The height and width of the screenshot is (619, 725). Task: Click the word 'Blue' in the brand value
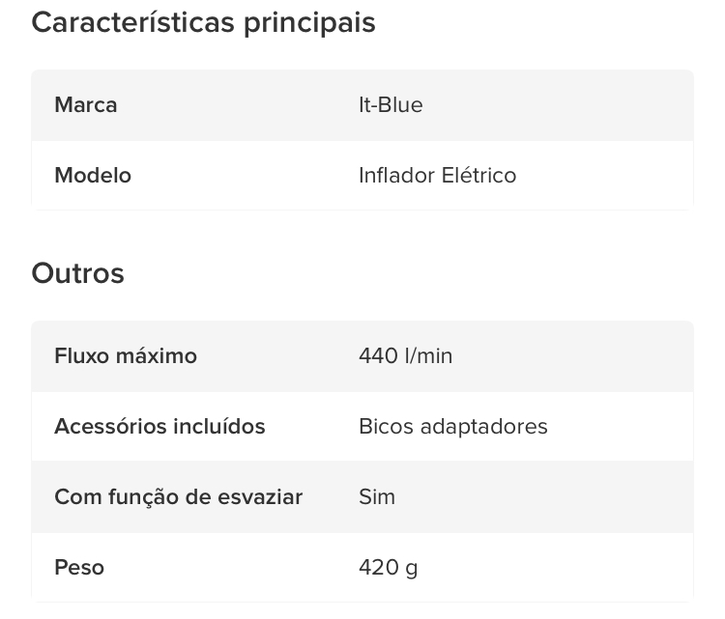(x=400, y=105)
